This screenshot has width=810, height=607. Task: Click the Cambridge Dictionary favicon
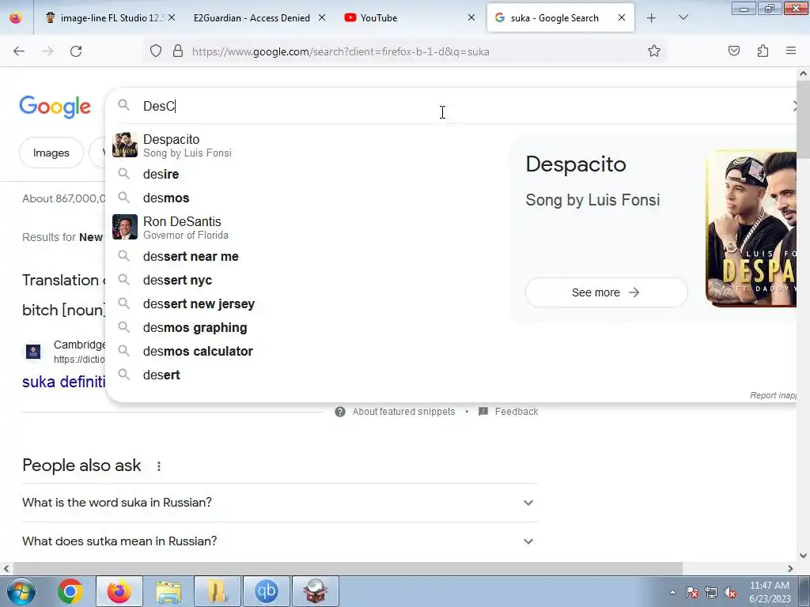(x=33, y=352)
